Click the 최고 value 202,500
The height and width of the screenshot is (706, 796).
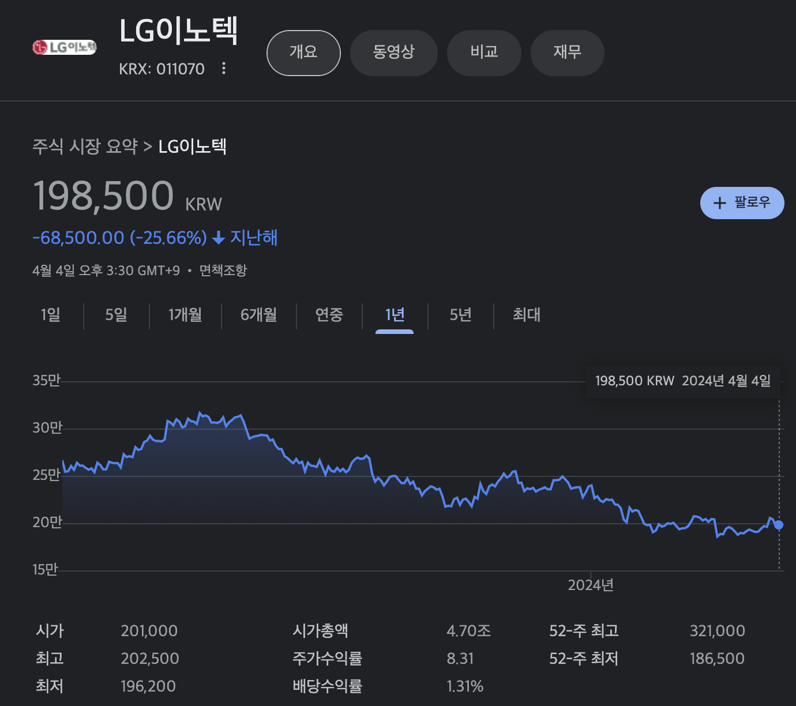(150, 659)
